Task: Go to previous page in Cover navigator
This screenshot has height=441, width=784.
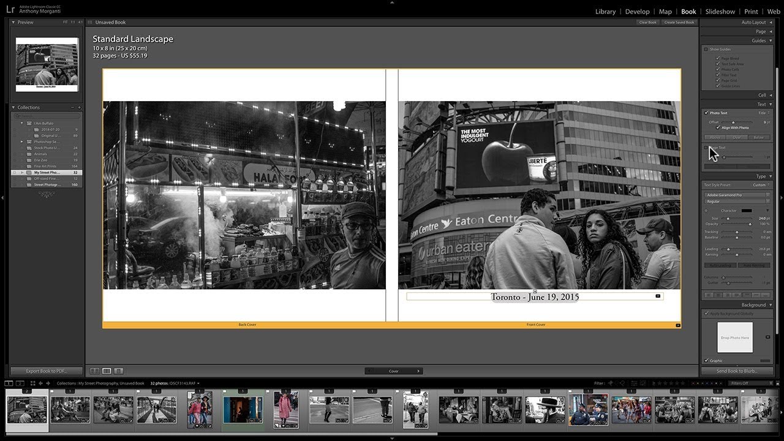Action: [x=368, y=371]
